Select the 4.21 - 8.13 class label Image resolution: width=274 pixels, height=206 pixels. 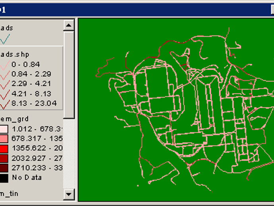[x=31, y=93]
